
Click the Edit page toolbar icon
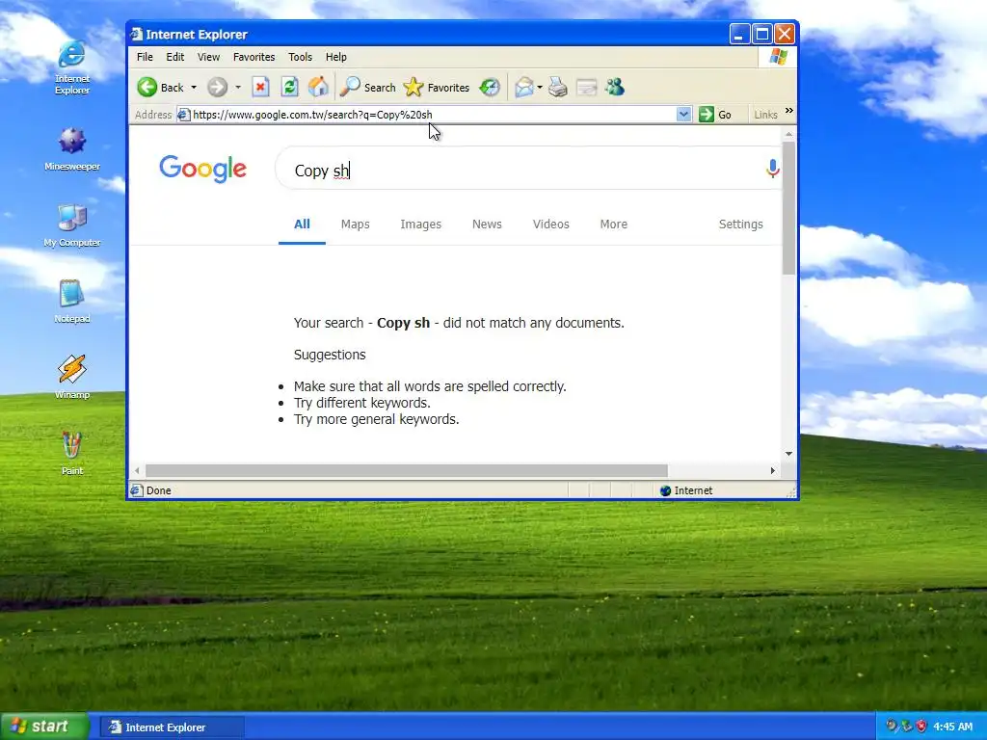click(x=587, y=87)
